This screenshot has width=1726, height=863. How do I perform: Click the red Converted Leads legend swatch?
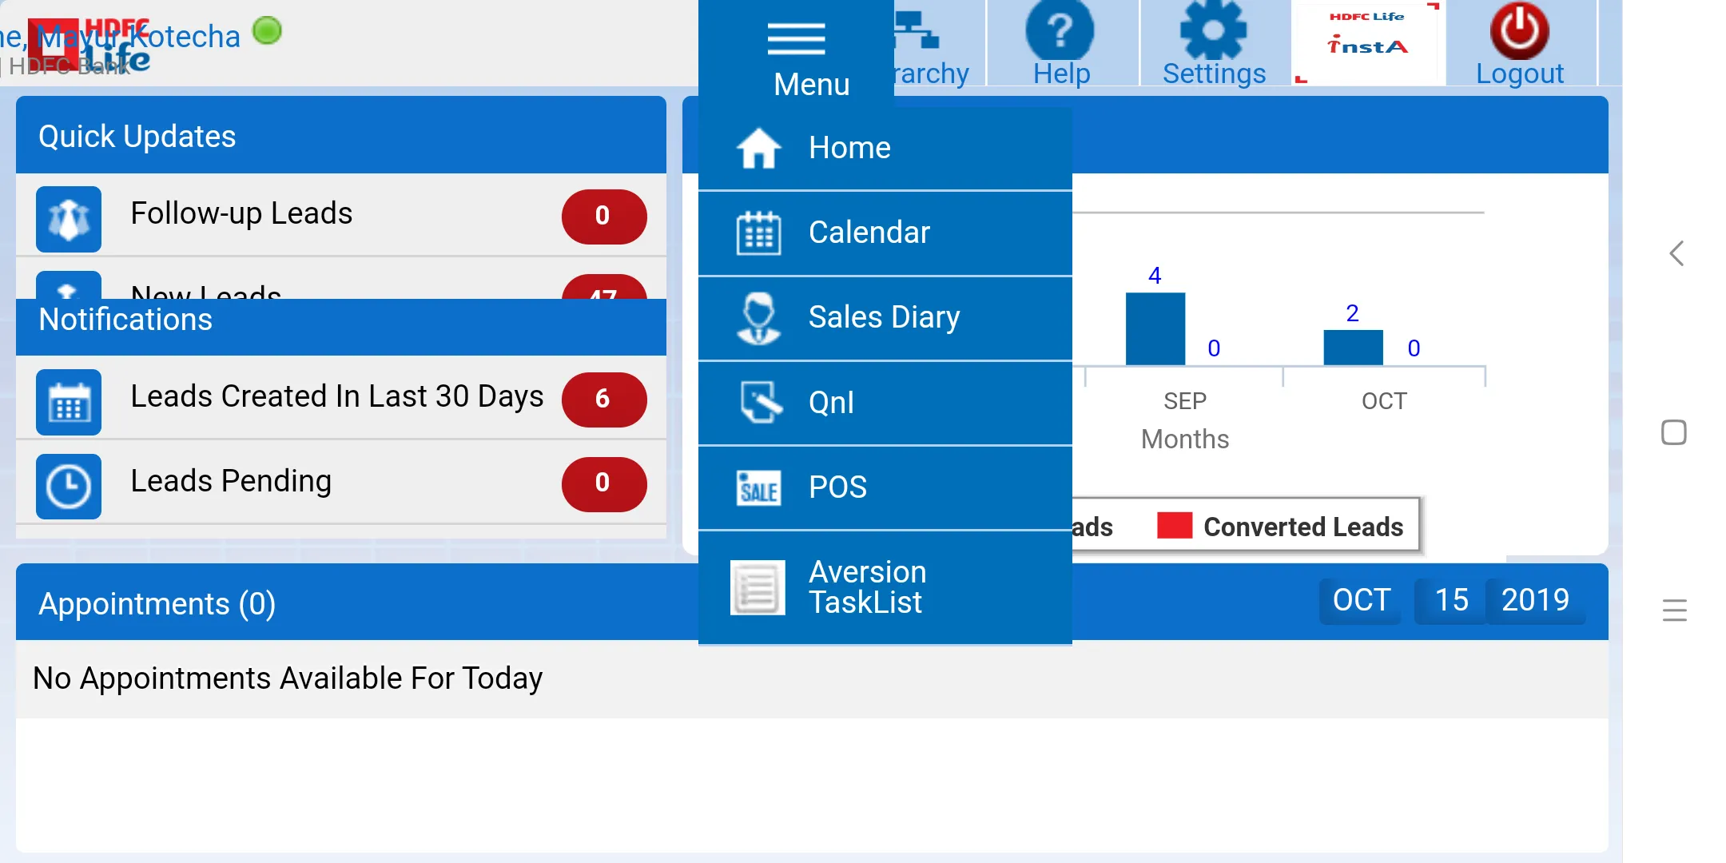(1173, 526)
